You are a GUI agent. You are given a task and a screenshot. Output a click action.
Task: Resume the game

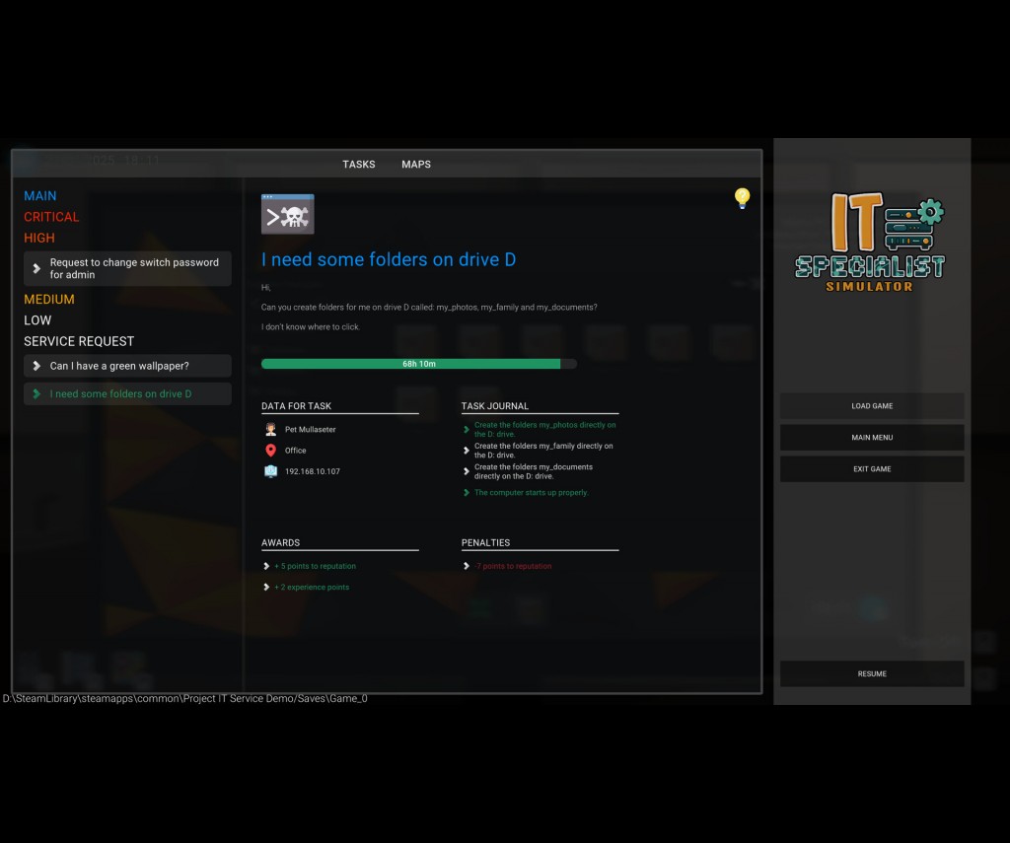coord(872,674)
